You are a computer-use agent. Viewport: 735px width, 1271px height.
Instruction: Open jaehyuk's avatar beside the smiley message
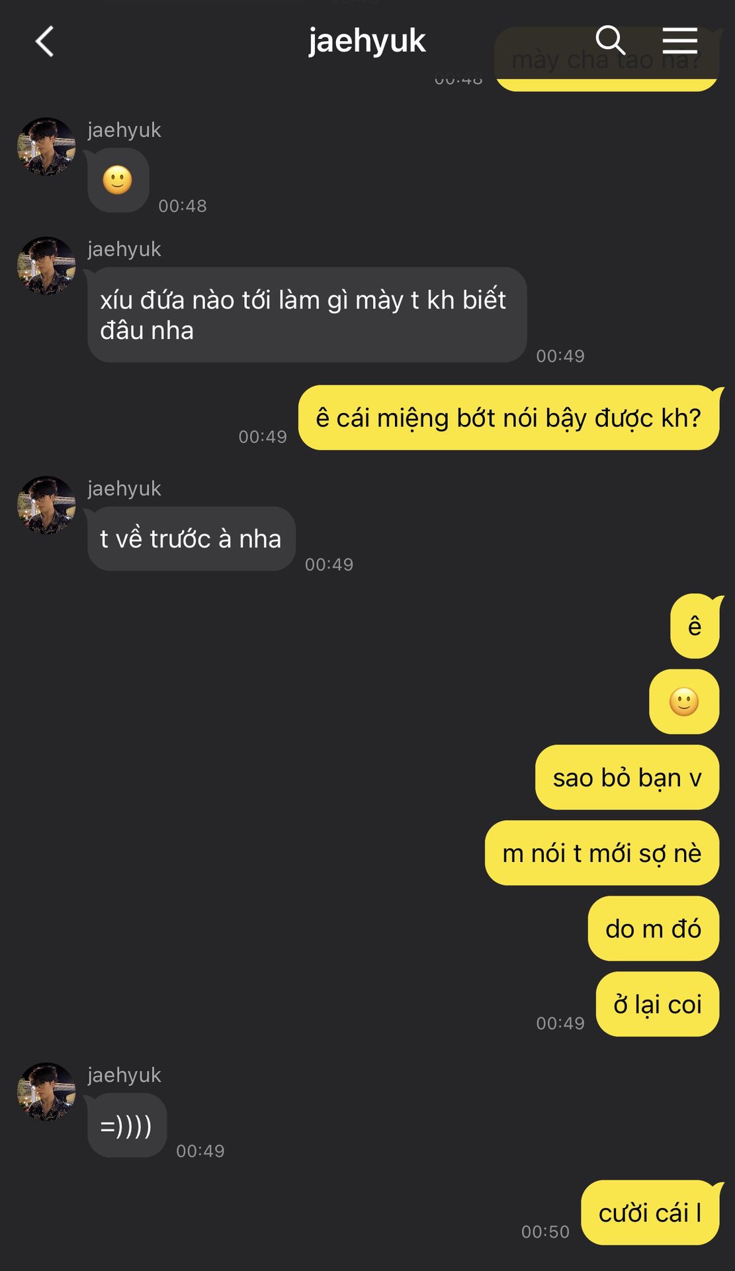tap(46, 147)
